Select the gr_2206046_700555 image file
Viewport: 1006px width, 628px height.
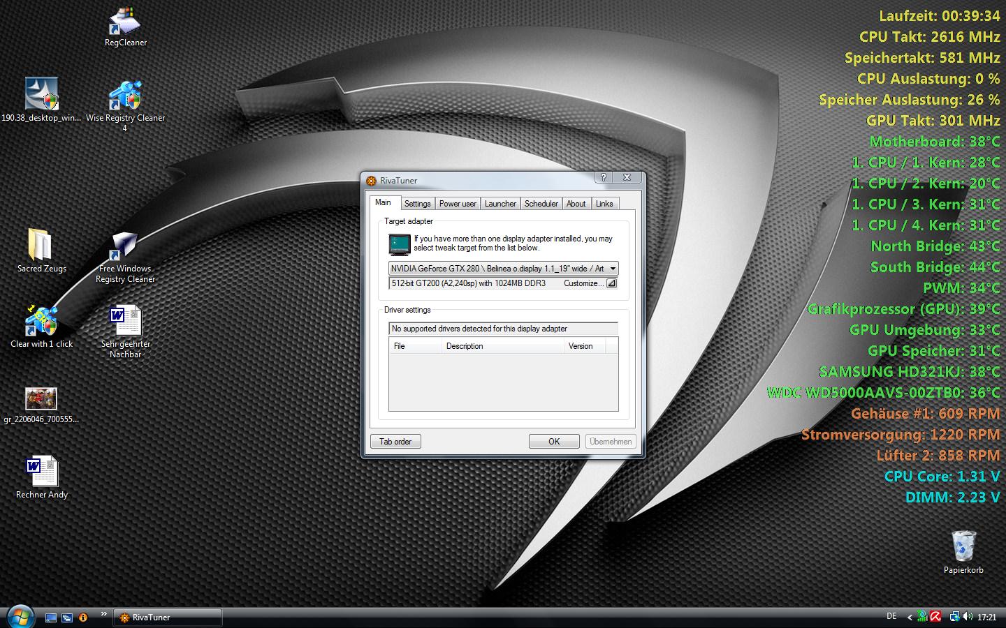pyautogui.click(x=41, y=405)
